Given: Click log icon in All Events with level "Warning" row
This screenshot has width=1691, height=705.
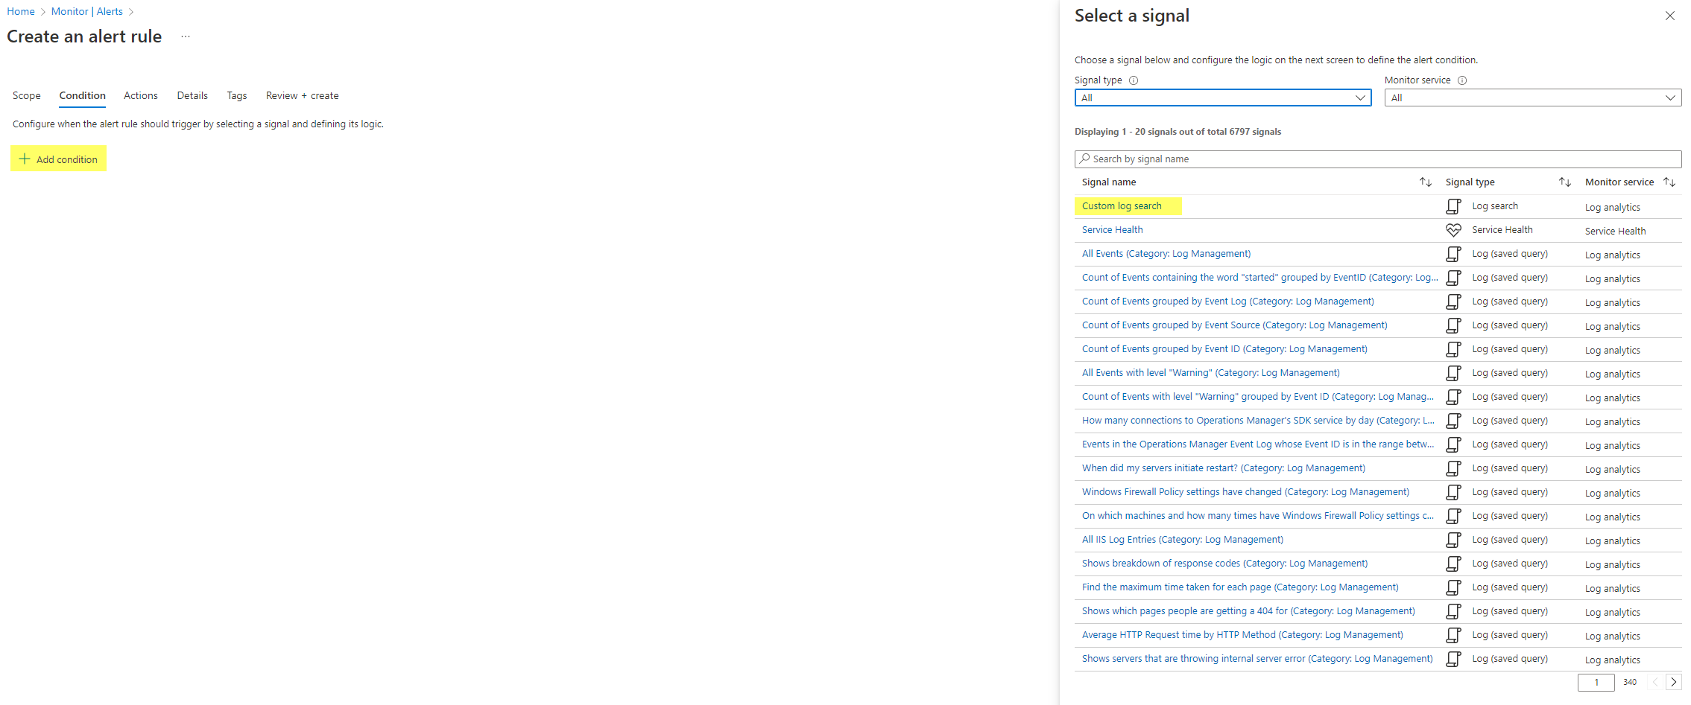Looking at the screenshot, I should click(1453, 373).
